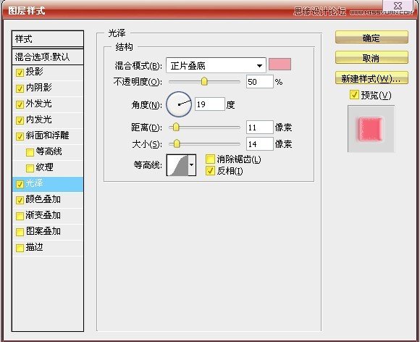This screenshot has width=420, height=342.
Task: Uncheck the 外发光 outer glow checkbox
Action: [20, 104]
